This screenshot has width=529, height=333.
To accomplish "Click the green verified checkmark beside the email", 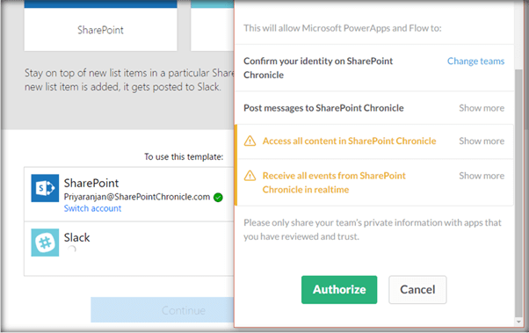I will pos(218,198).
